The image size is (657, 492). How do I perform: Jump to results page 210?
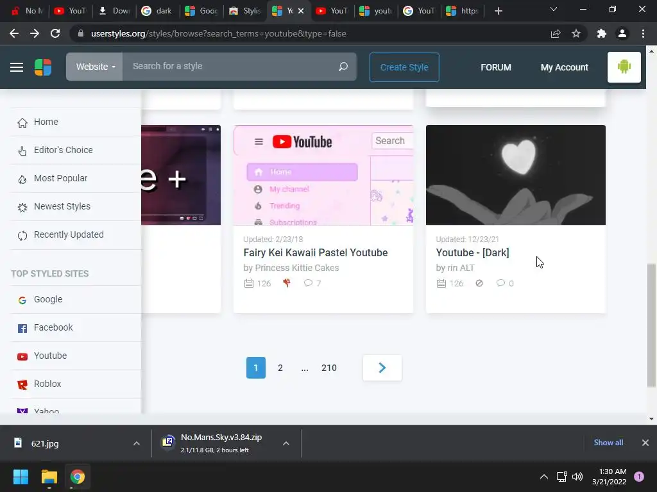tap(329, 368)
